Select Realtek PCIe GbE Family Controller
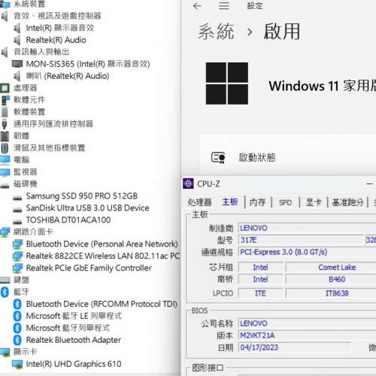 pyautogui.click(x=89, y=268)
